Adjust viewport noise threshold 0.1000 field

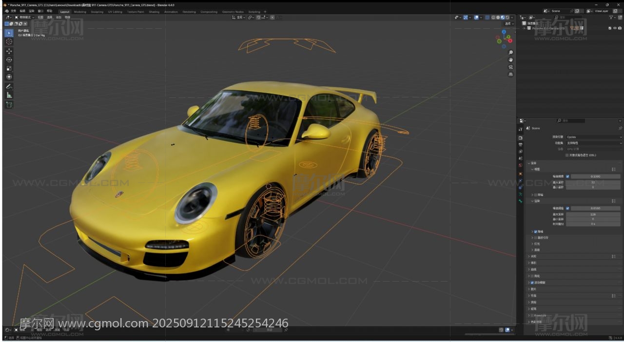coord(595,176)
